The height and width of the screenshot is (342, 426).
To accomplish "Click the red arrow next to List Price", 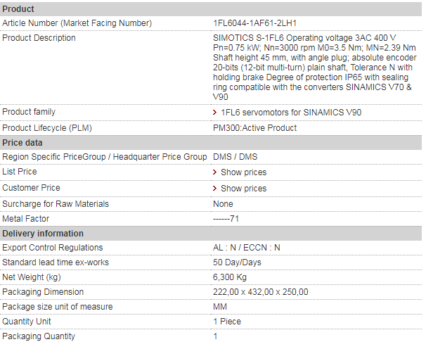I will pos(214,172).
